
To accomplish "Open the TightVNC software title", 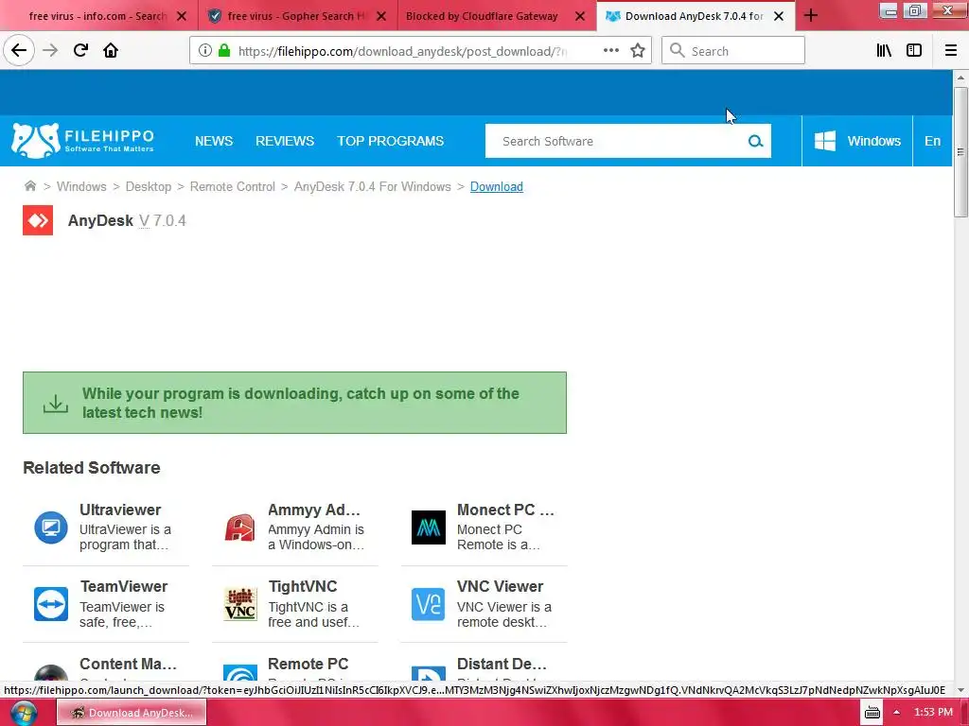I will point(303,586).
